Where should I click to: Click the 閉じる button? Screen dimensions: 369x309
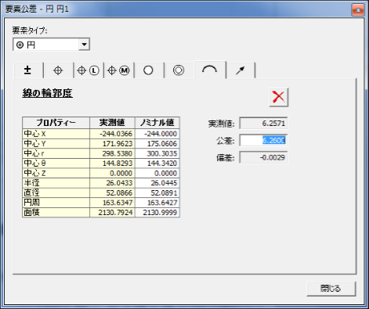(x=331, y=289)
